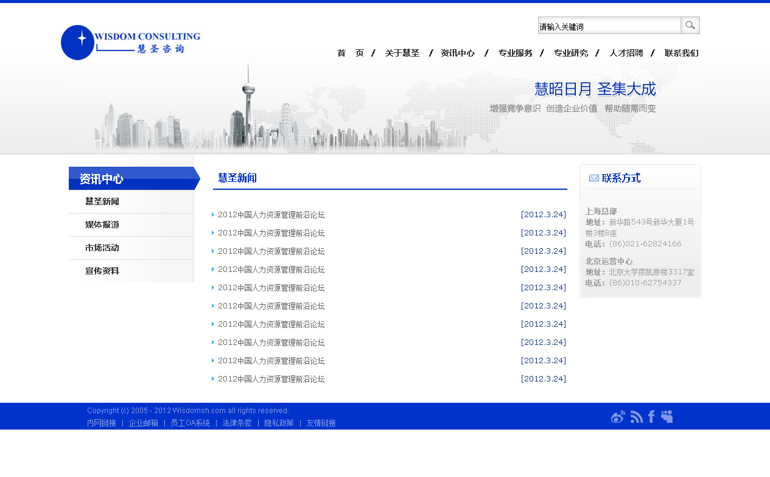This screenshot has height=477, width=770.
Task: Select 媒体报道 in the left sidebar
Action: pos(102,225)
